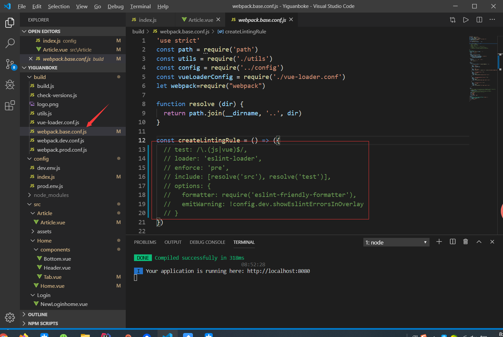Open the Help menu
The image size is (503, 337).
click(163, 6)
